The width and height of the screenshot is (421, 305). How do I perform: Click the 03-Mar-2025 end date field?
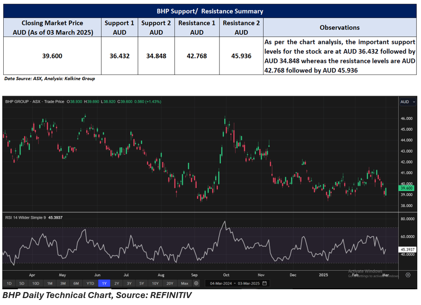(x=249, y=284)
